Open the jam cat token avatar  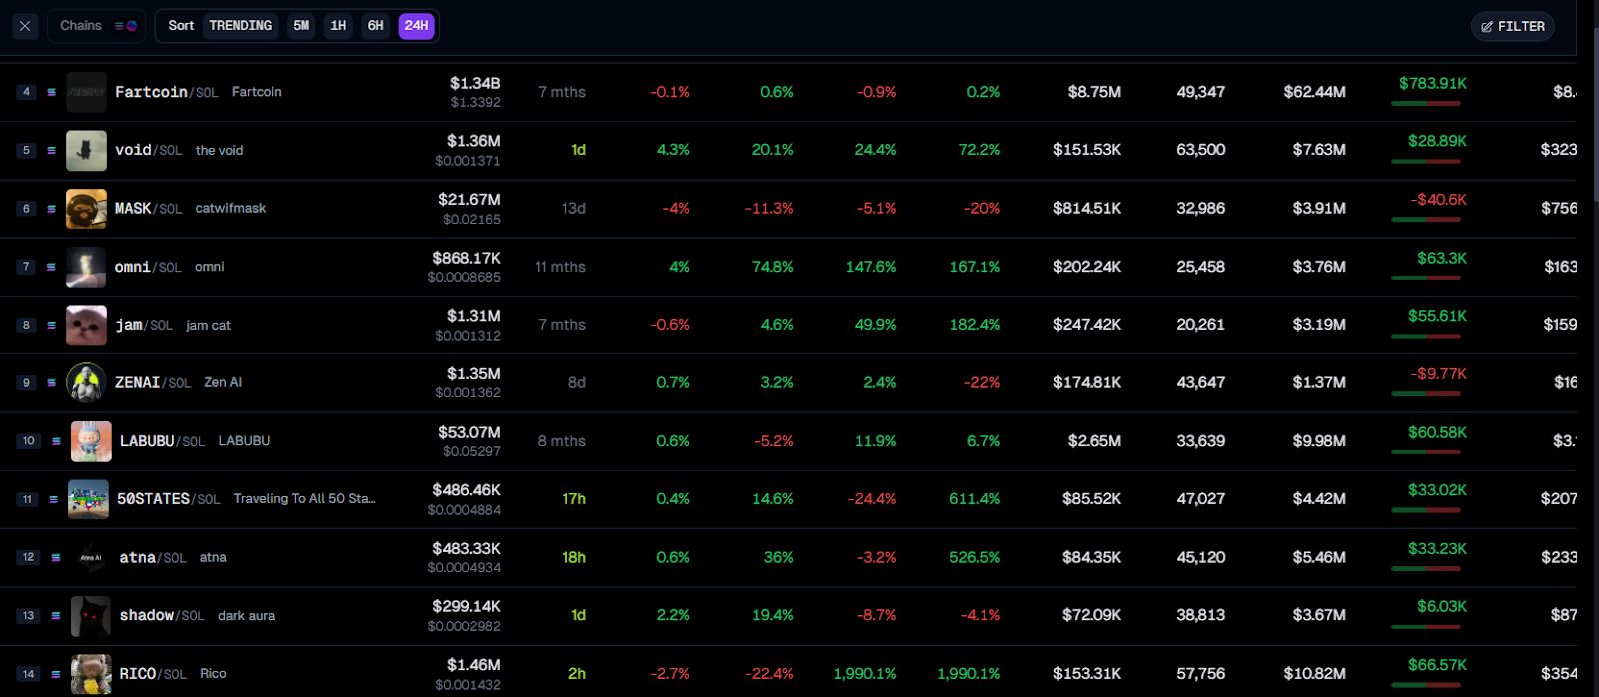pyautogui.click(x=86, y=325)
